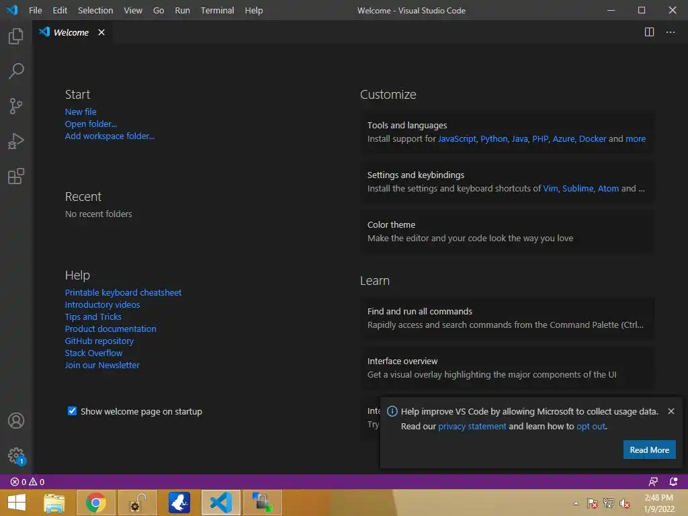Click the Vim keybindings link
Screen dimensions: 688x516
550,188
